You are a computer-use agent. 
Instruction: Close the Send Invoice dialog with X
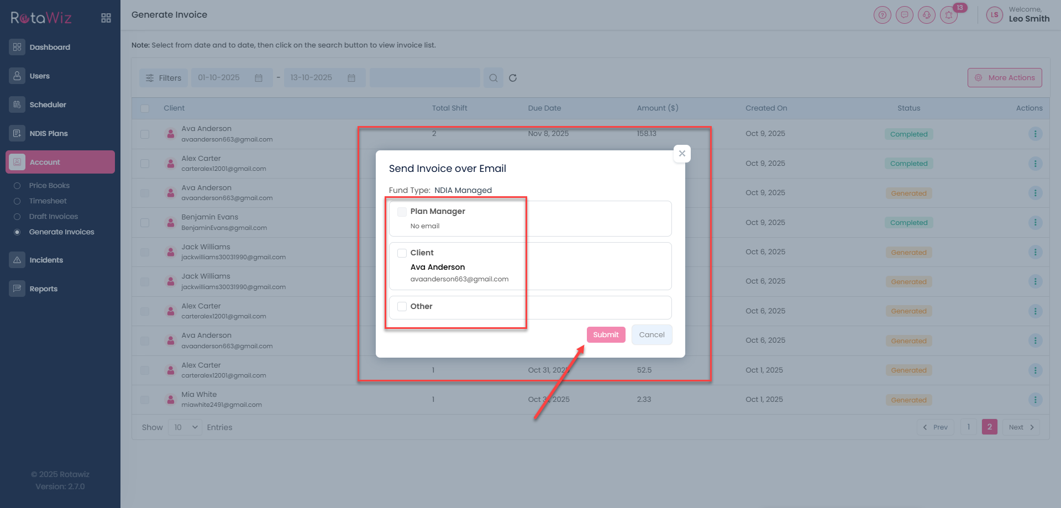click(682, 154)
